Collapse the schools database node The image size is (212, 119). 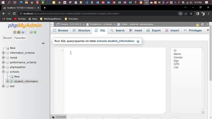3,72
